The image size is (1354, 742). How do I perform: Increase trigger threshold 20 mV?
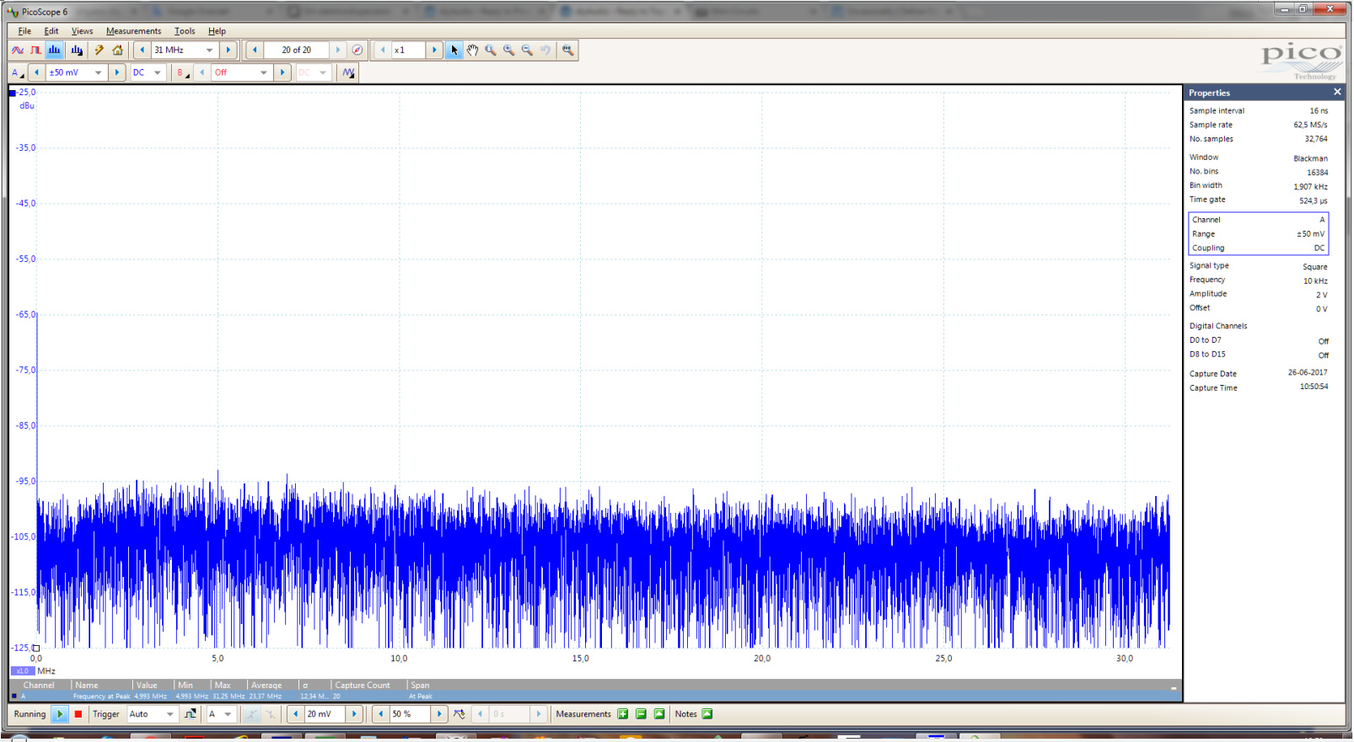[x=354, y=714]
